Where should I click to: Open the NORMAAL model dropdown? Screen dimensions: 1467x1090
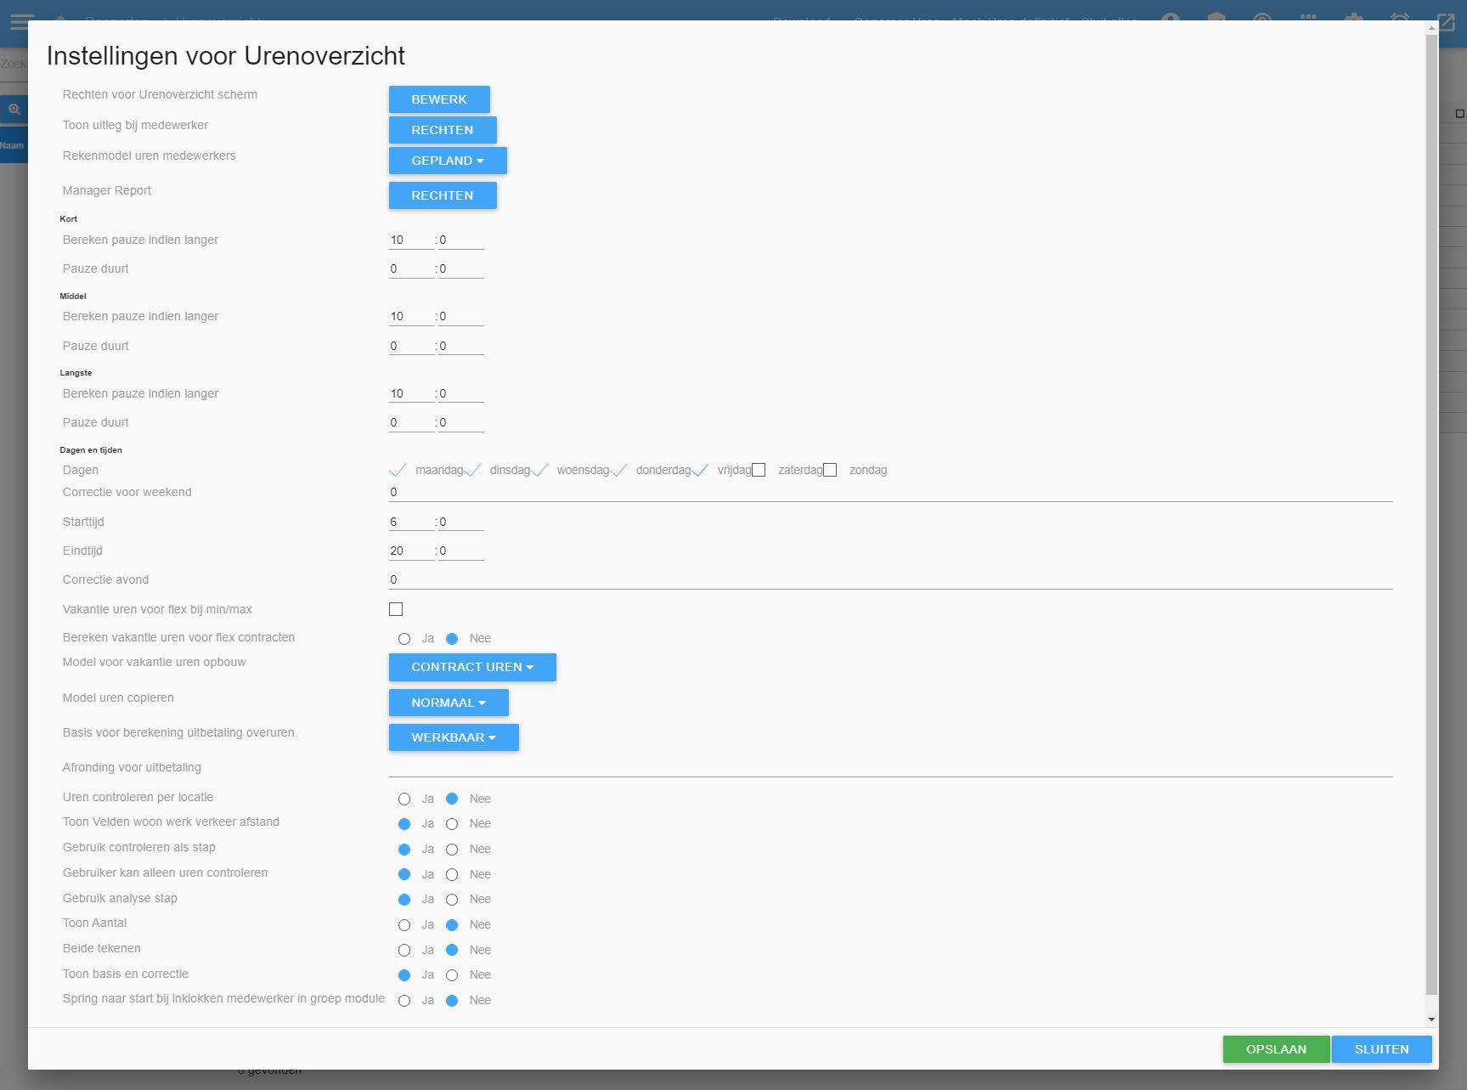[x=449, y=703]
